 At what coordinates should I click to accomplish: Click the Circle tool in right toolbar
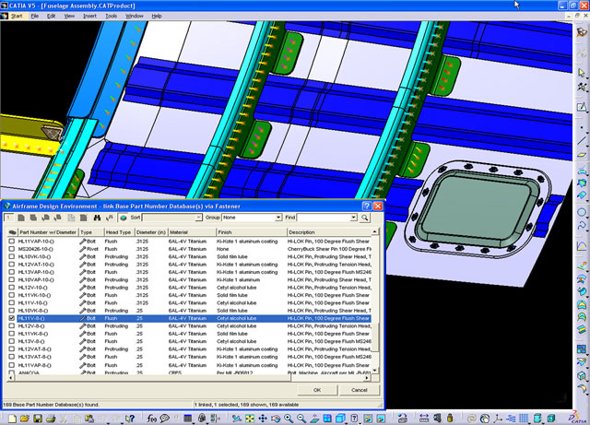pos(582,212)
